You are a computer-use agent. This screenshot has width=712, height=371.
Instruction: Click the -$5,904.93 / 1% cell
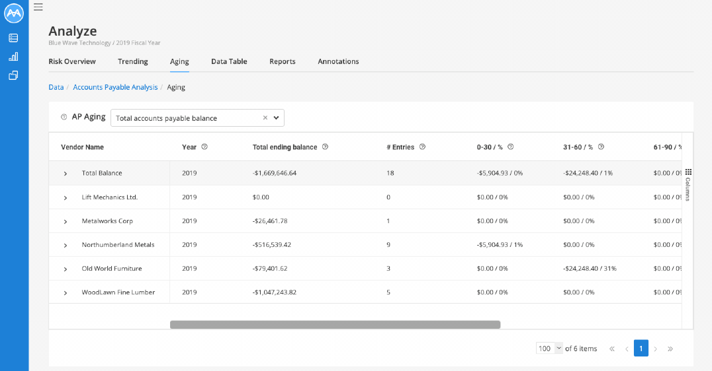coord(500,245)
